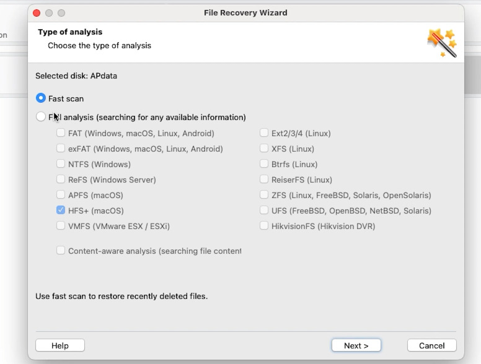Select the Fast scan radio button
The height and width of the screenshot is (364, 481).
click(x=41, y=98)
